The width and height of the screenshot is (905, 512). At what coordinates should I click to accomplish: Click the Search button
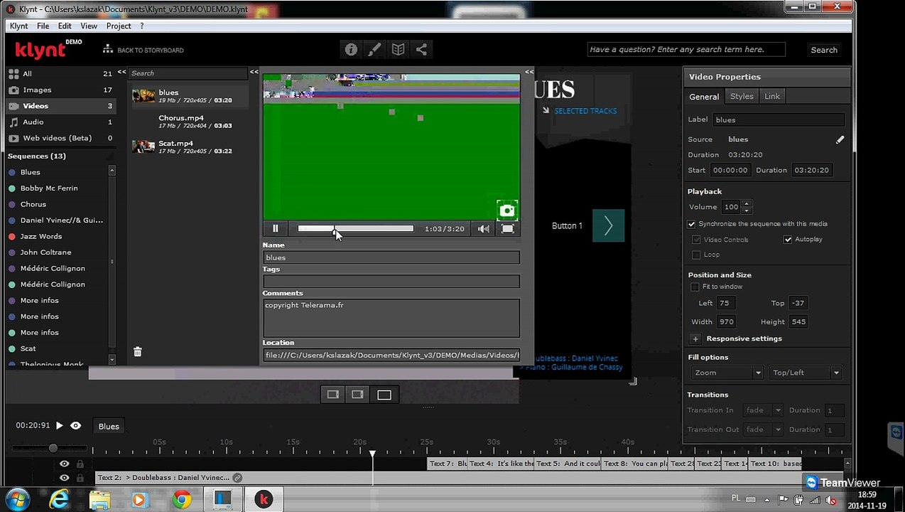pos(824,50)
